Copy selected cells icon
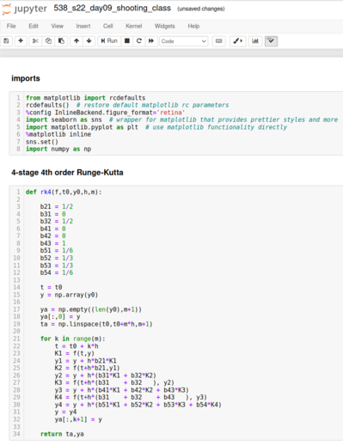The height and width of the screenshot is (446, 343). 48,41
